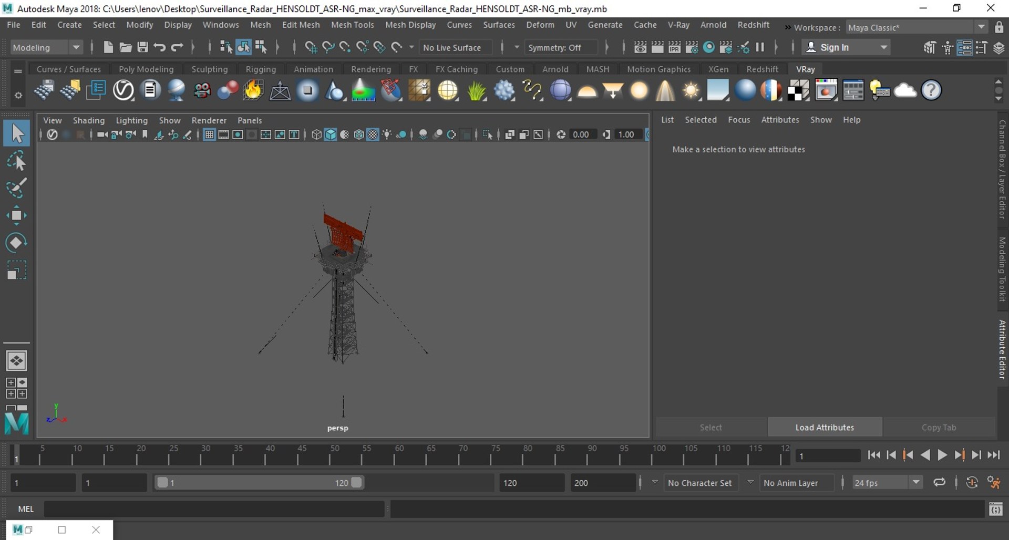Open the V-Ray help question icon

(x=931, y=90)
